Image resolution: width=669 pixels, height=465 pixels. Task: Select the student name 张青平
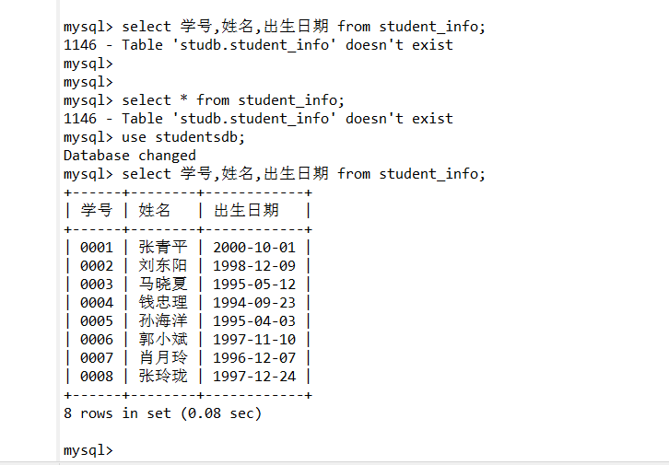pyautogui.click(x=163, y=248)
